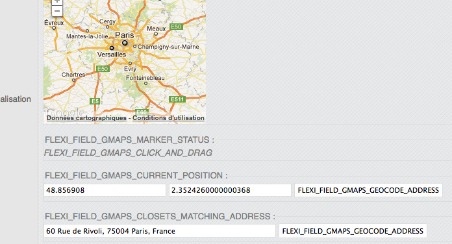Zoom in the map with plus button
The height and width of the screenshot is (244, 452).
click(57, 2)
